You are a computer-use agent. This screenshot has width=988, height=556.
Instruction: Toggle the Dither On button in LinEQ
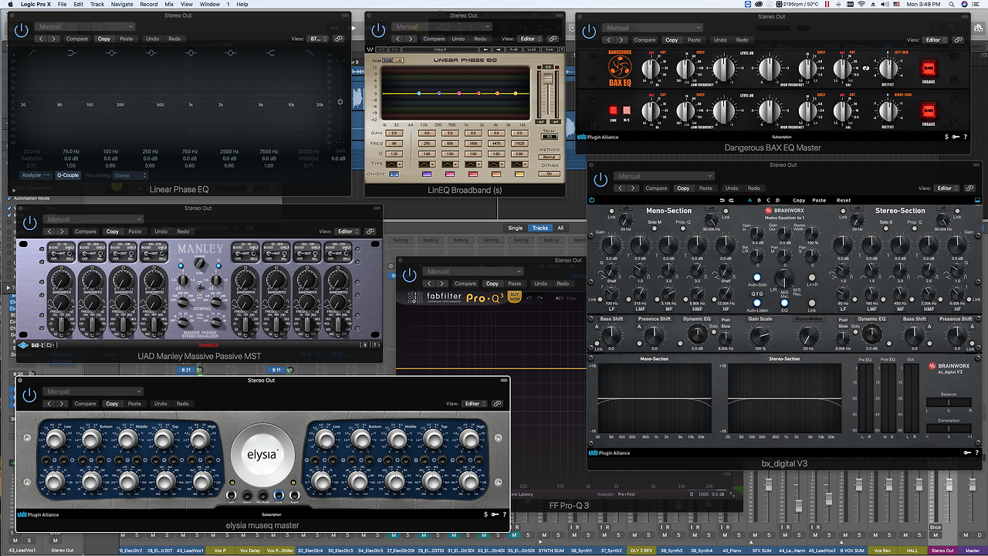tap(550, 174)
